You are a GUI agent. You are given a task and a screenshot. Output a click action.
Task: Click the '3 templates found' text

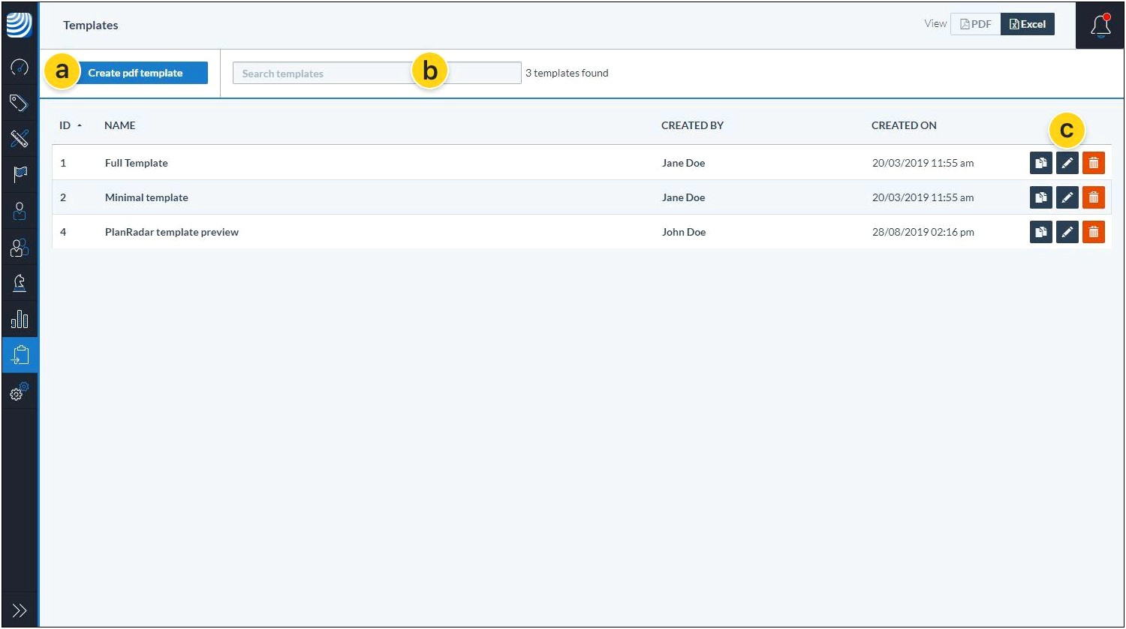tap(567, 73)
